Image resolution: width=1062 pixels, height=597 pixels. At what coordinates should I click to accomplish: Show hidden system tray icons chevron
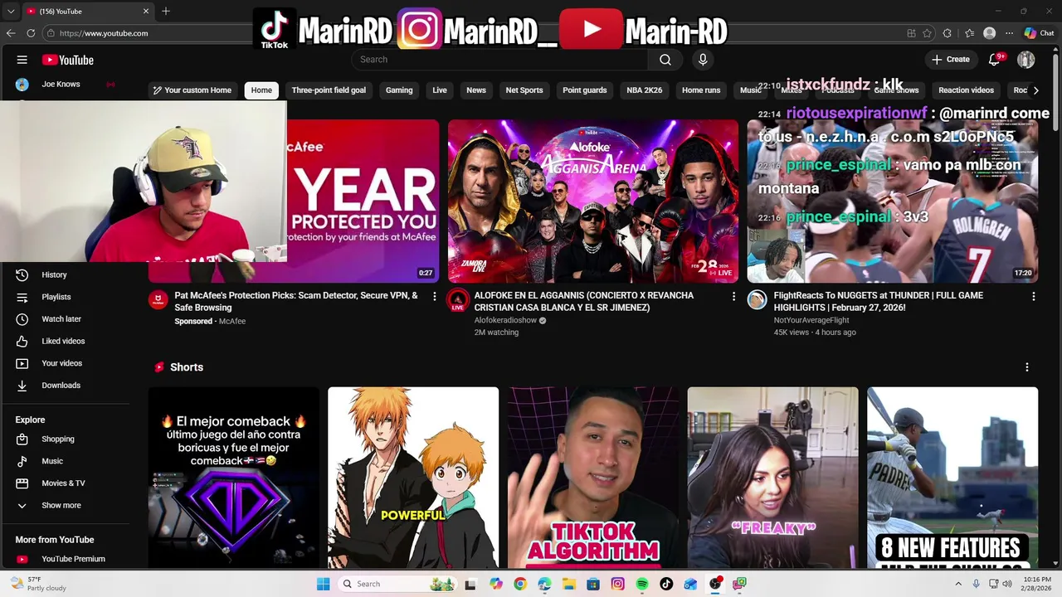click(958, 584)
